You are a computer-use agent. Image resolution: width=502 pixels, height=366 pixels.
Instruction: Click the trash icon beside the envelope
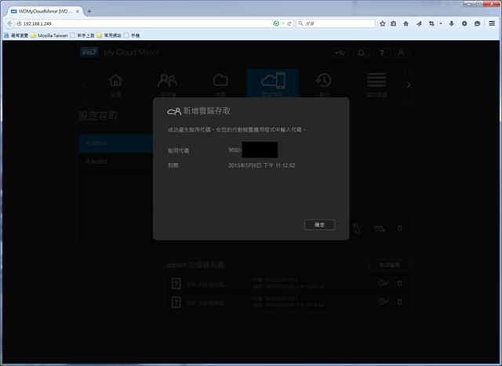click(x=399, y=228)
